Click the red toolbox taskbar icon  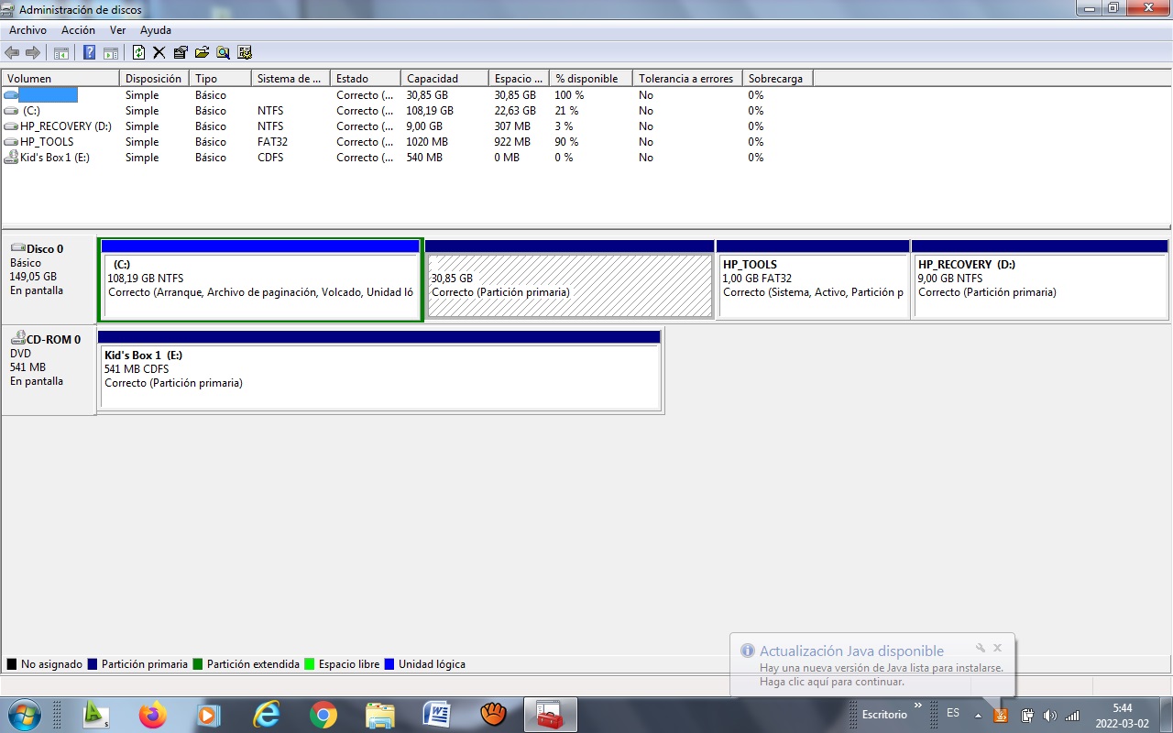click(550, 714)
